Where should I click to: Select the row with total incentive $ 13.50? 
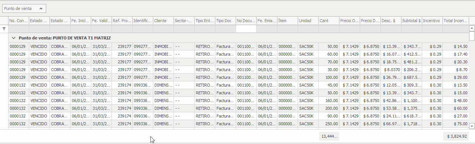pyautogui.click(x=238, y=85)
